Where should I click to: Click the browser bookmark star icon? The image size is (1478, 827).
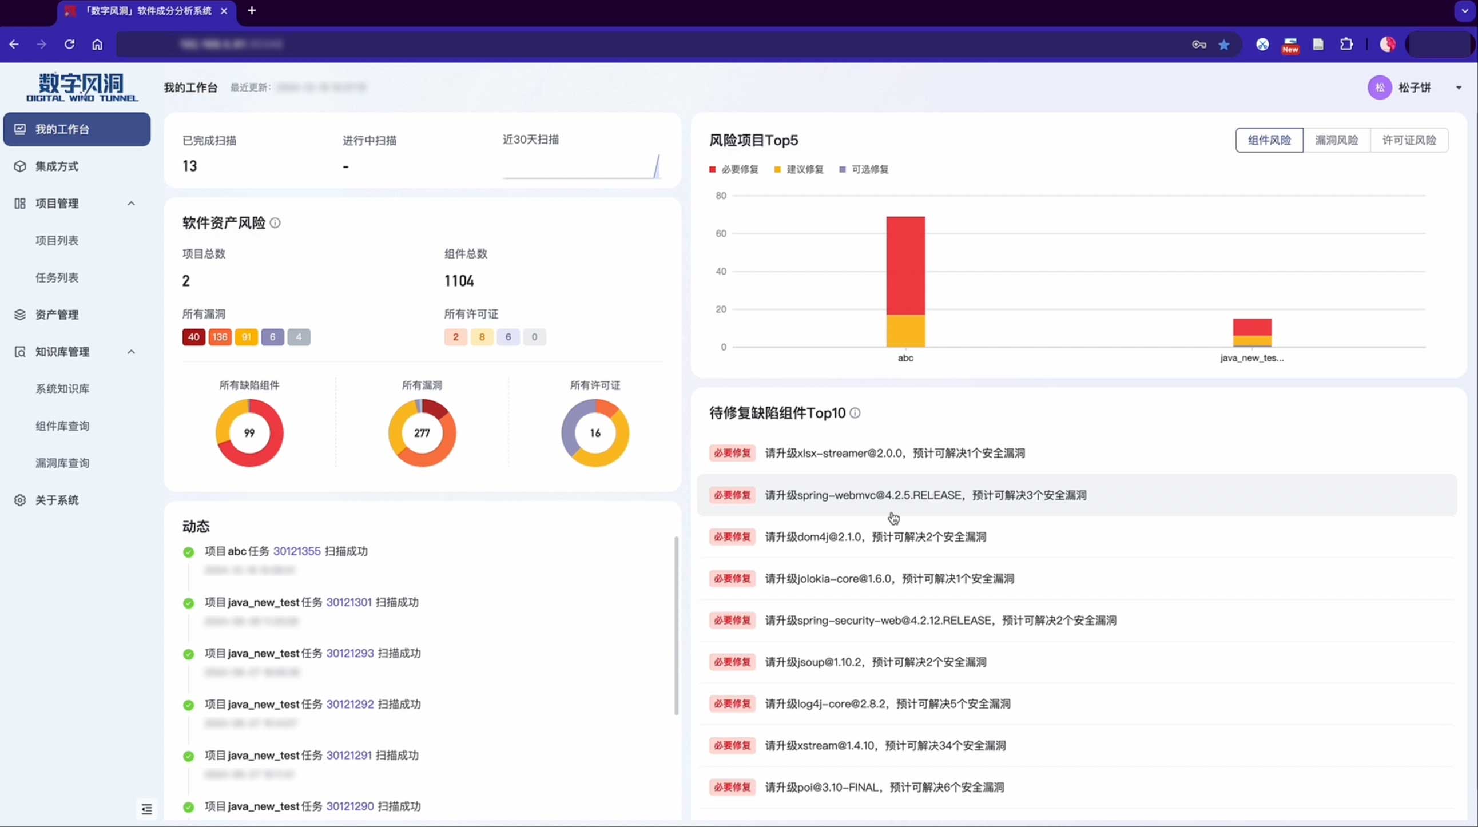click(x=1224, y=45)
